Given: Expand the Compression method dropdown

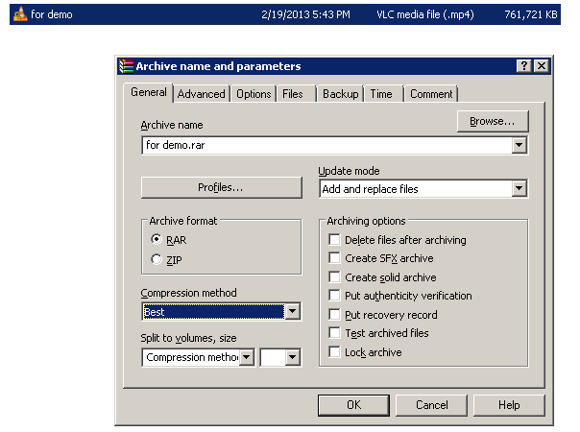Looking at the screenshot, I should tap(293, 312).
